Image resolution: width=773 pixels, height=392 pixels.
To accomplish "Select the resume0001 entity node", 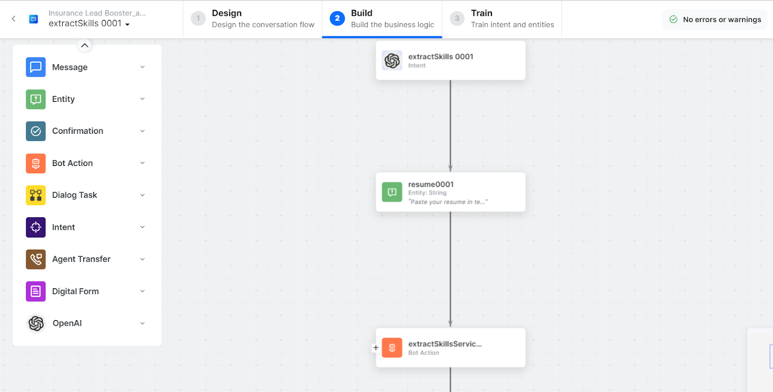I will point(450,192).
